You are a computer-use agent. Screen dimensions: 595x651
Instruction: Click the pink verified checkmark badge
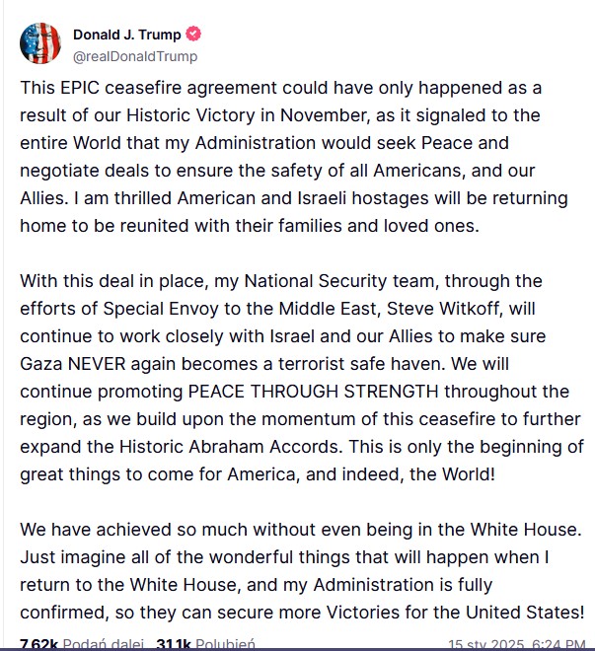[x=193, y=34]
